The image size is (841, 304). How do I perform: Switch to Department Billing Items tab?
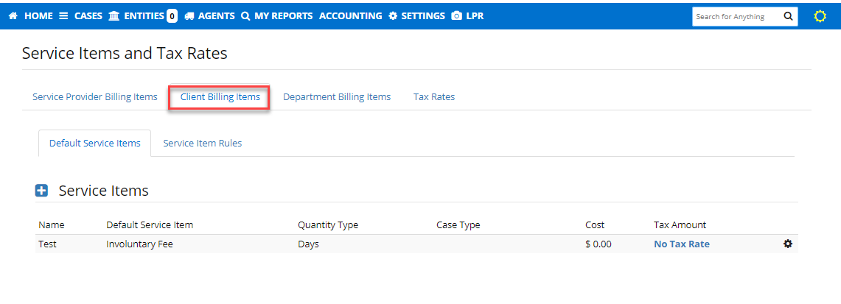[337, 97]
